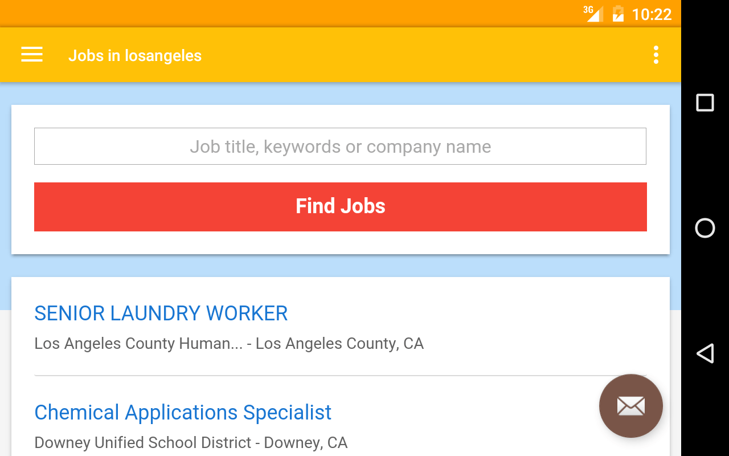Viewport: 729px width, 456px height.
Task: Tap Los Angeles County Human employer line
Action: tap(228, 344)
